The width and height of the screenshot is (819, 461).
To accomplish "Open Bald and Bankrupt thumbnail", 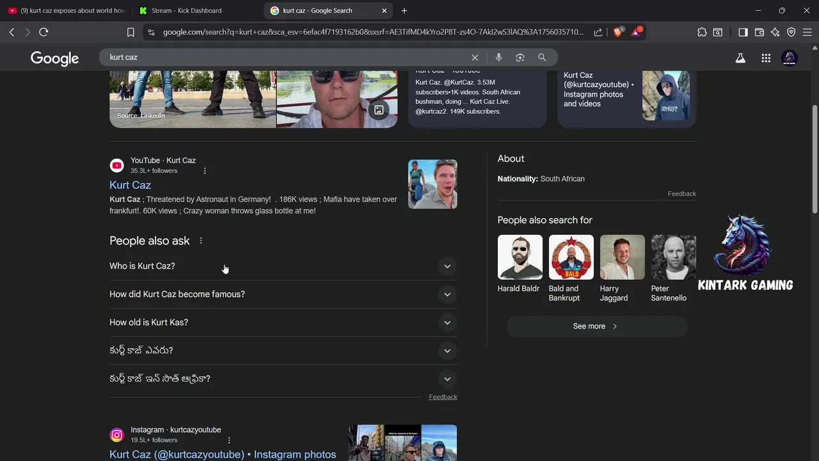I will pos(571,257).
